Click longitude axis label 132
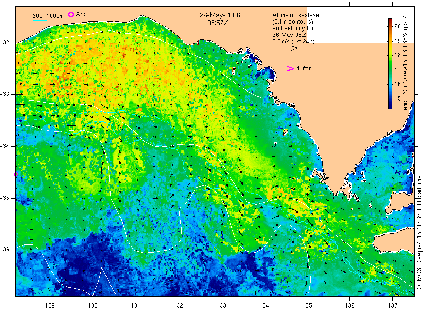 click(x=178, y=306)
